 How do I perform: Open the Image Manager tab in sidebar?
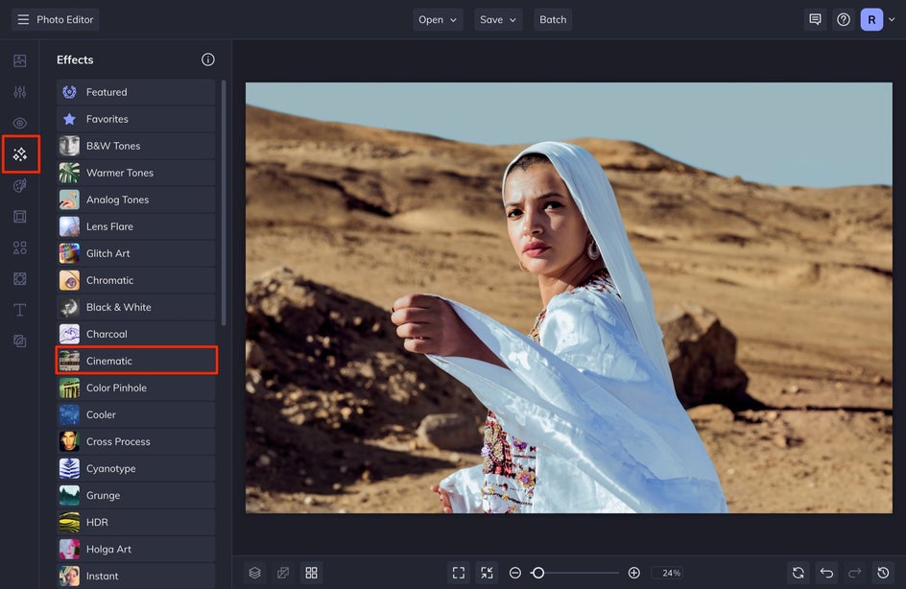click(x=19, y=60)
